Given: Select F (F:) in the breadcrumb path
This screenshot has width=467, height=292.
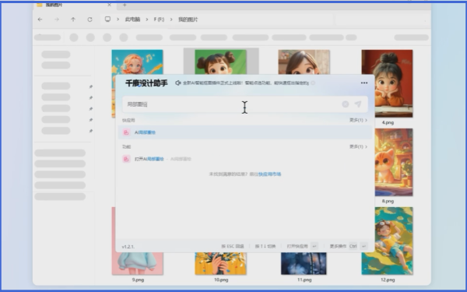Looking at the screenshot, I should click(159, 19).
